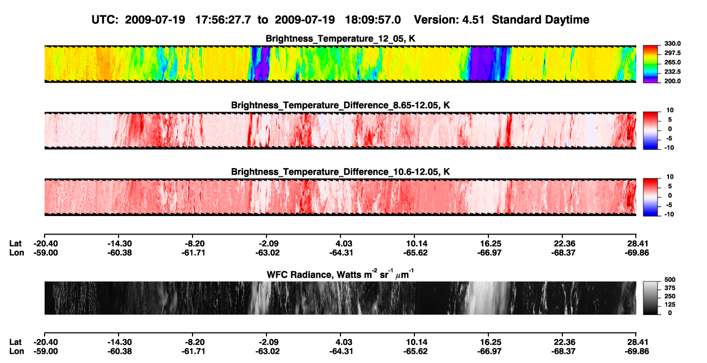Click latitude '-2.09' on the upper axis
Image resolution: width=707 pixels, height=363 pixels.
(x=269, y=243)
